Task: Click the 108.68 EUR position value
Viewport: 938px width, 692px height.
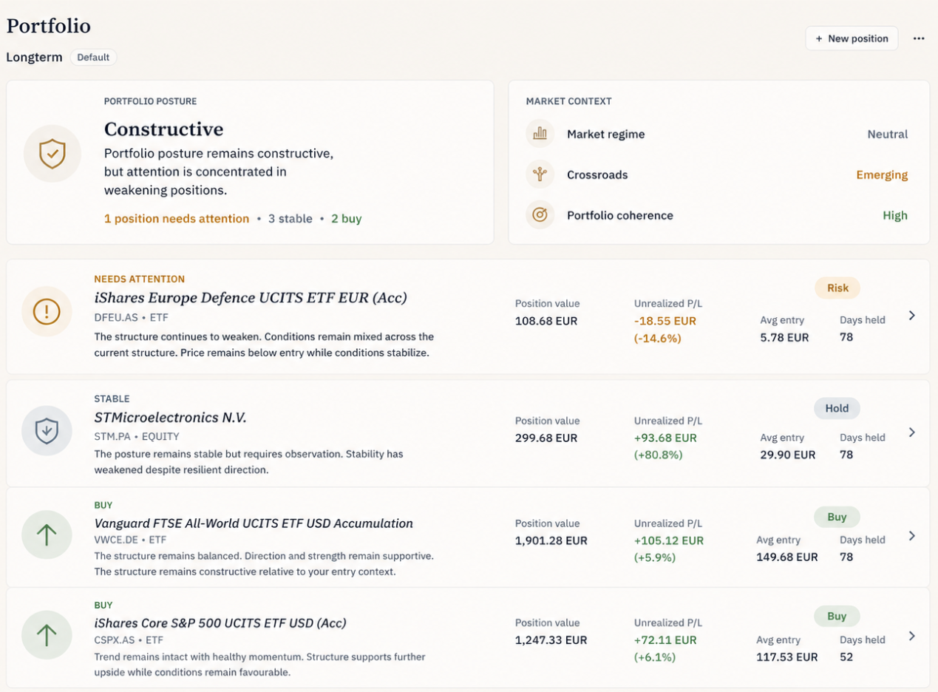Action: [x=546, y=322]
